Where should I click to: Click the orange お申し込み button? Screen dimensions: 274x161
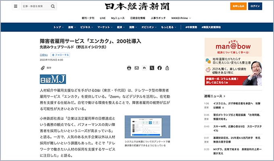[238, 6]
